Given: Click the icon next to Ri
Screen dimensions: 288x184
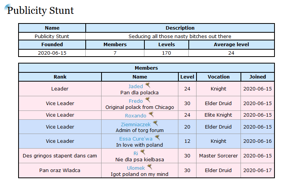Looking at the screenshot, I should coord(143,153).
